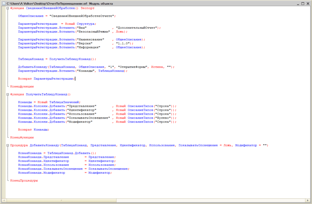The width and height of the screenshot is (312, 204).
Task: Collapse function СведенияОВнешнейОбработке fold marker
Action: (8, 8)
